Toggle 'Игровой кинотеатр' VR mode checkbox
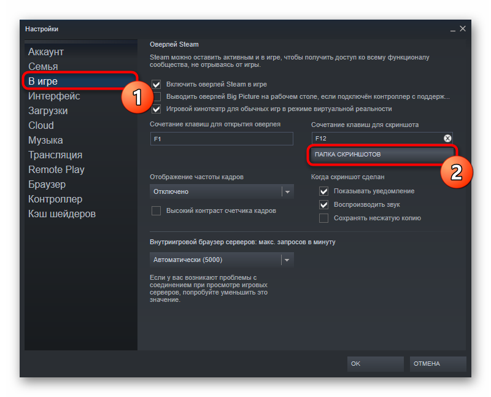491x397 pixels. click(x=157, y=109)
